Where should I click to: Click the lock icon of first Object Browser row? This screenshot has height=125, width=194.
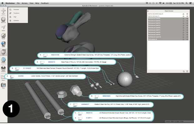pos(183,14)
